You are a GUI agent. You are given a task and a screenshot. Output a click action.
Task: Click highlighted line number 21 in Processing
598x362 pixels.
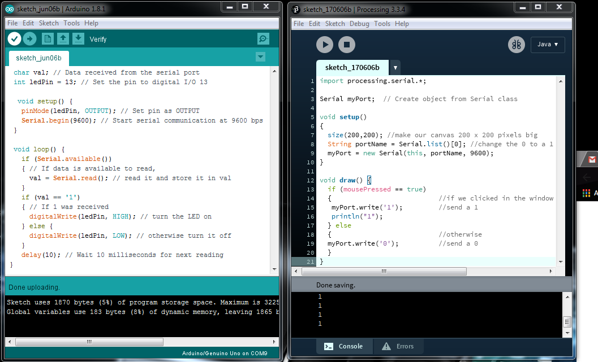point(311,262)
